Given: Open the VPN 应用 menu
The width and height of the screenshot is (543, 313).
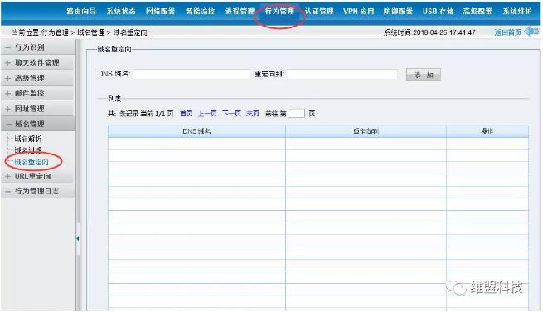Looking at the screenshot, I should point(358,11).
